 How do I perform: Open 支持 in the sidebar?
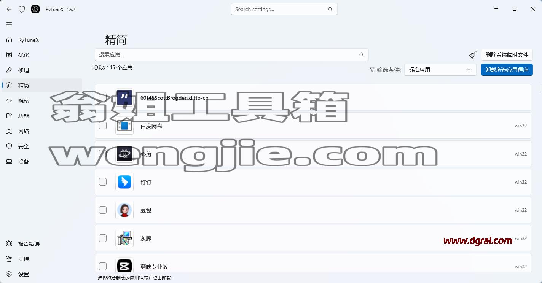click(42, 259)
